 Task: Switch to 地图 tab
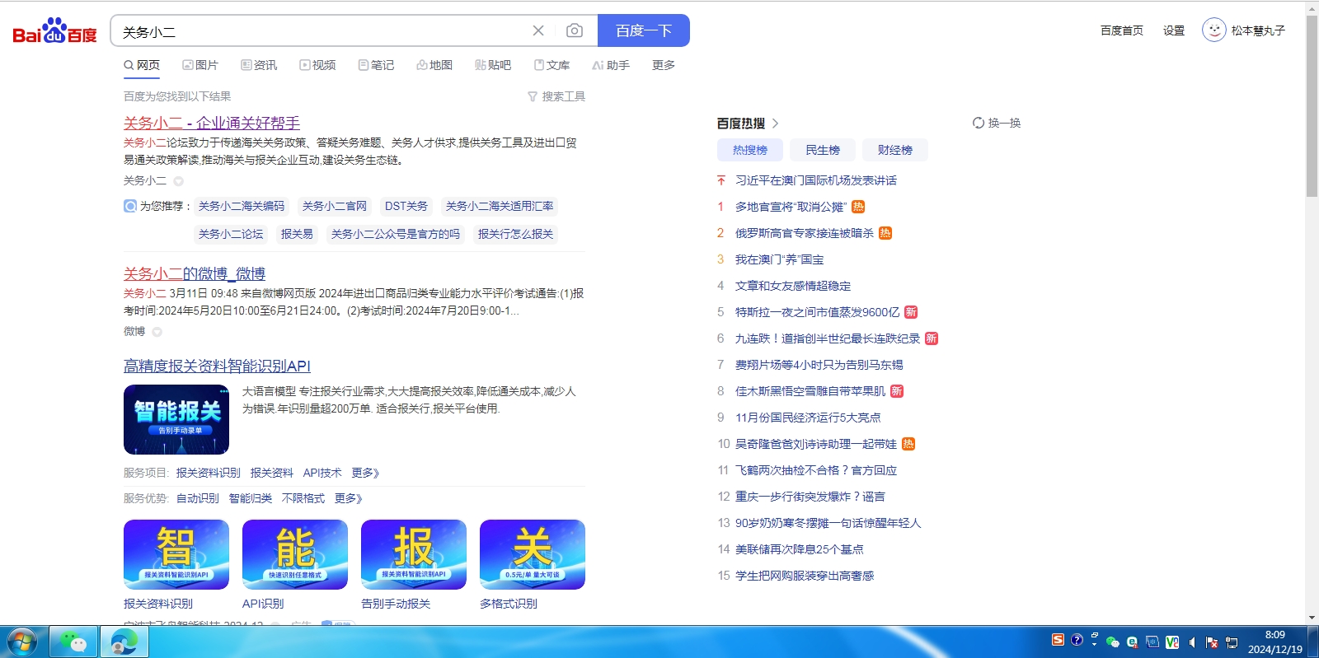434,65
